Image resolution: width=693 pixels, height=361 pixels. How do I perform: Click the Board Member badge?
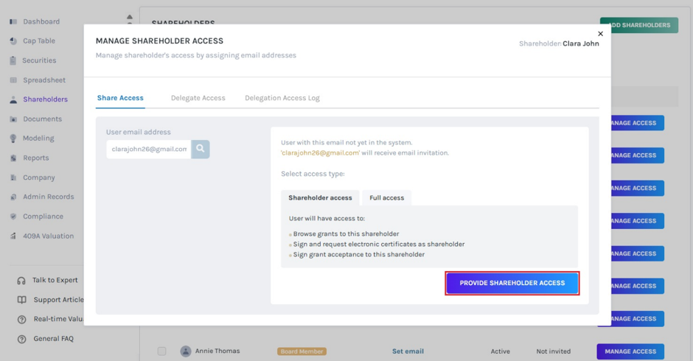[x=302, y=351]
